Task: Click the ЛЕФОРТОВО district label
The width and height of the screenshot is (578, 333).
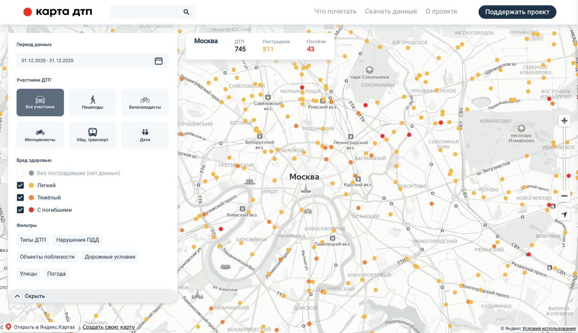Action: click(x=411, y=186)
